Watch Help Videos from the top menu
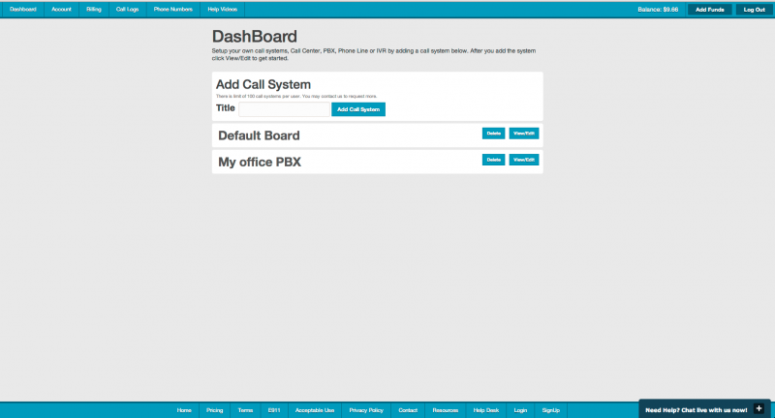The height and width of the screenshot is (418, 775). [221, 9]
